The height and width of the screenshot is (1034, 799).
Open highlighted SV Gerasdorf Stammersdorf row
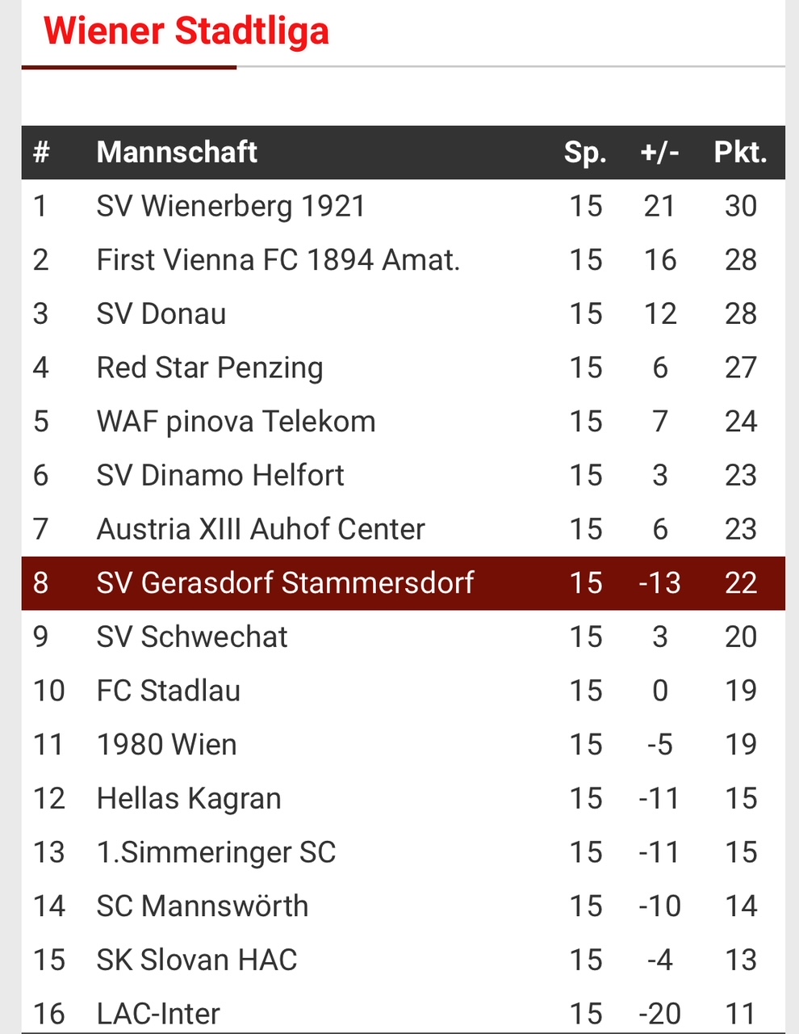tap(403, 583)
